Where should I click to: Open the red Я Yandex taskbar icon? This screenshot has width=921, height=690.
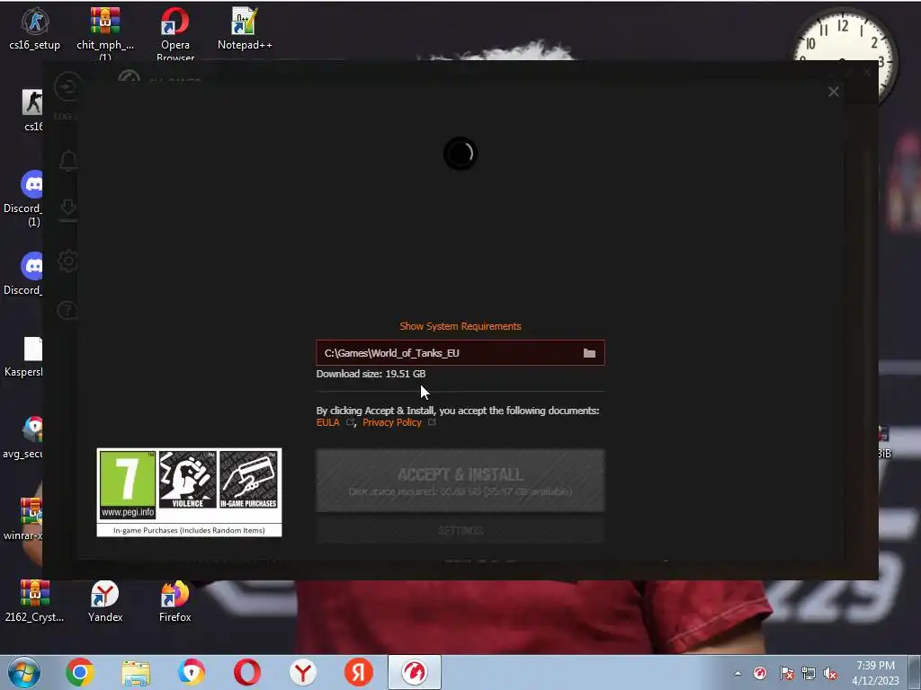(x=359, y=672)
